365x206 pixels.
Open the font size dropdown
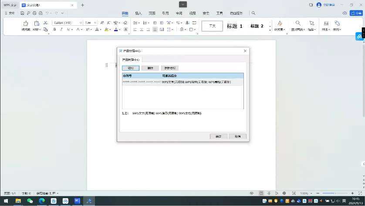click(95, 23)
